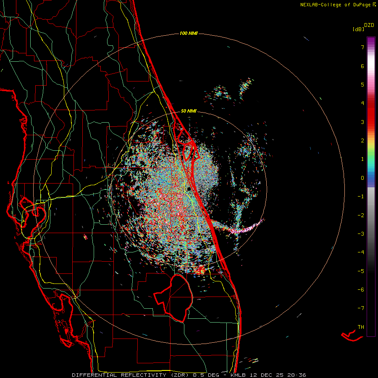Click the 2 value on the color scale
Image resolution: width=378 pixels, height=378 pixels.
tap(362, 141)
